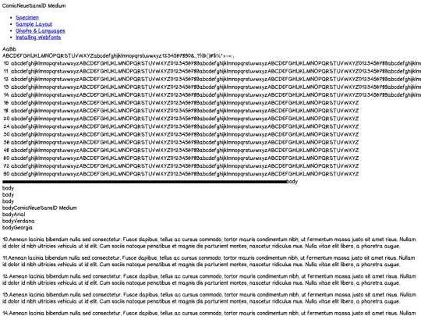Select the size 72 alphabet sample row
421x316 pixels.
tap(181, 165)
